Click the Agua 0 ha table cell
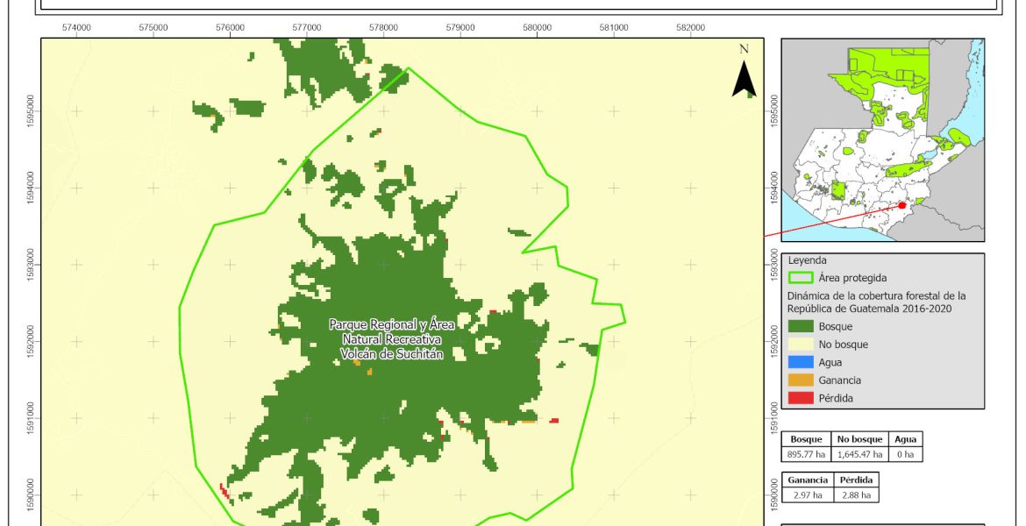The height and width of the screenshot is (526, 1026). [x=905, y=454]
